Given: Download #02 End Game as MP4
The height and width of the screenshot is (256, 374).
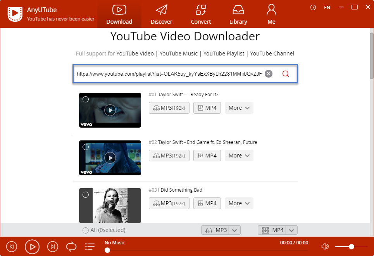Looking at the screenshot, I should tap(207, 156).
